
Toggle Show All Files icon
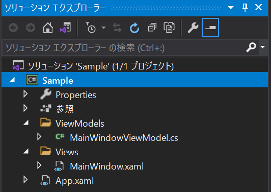coord(169,28)
